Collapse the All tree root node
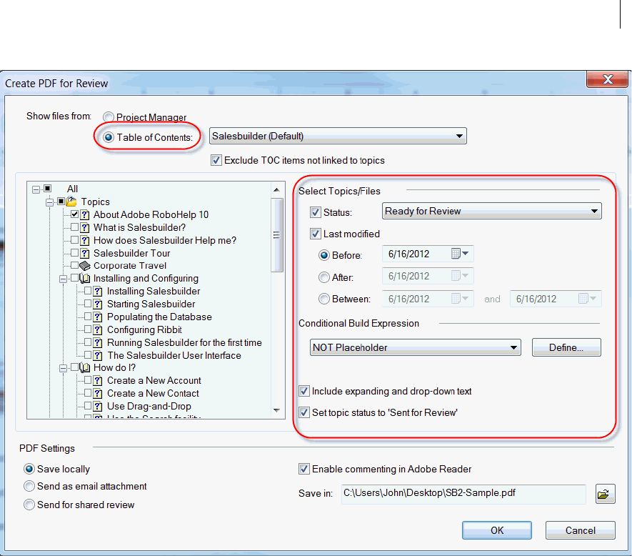Image resolution: width=632 pixels, height=556 pixels. pos(36,189)
